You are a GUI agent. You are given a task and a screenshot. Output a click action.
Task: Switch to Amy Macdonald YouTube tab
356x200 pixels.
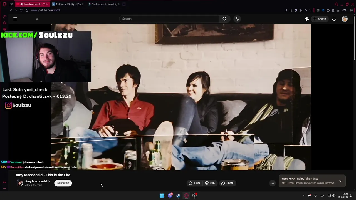click(x=32, y=4)
